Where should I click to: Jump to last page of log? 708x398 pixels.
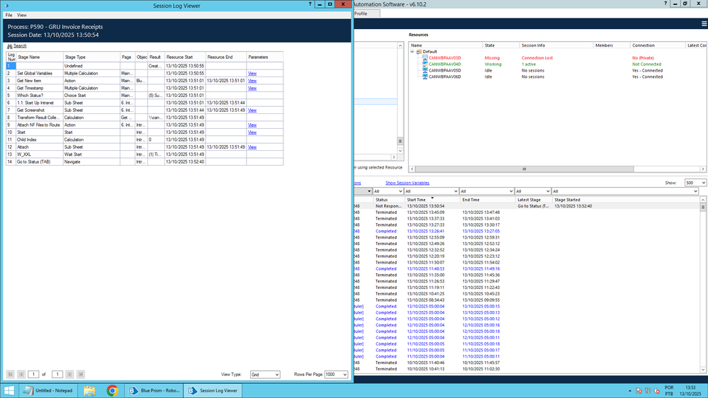click(x=81, y=374)
